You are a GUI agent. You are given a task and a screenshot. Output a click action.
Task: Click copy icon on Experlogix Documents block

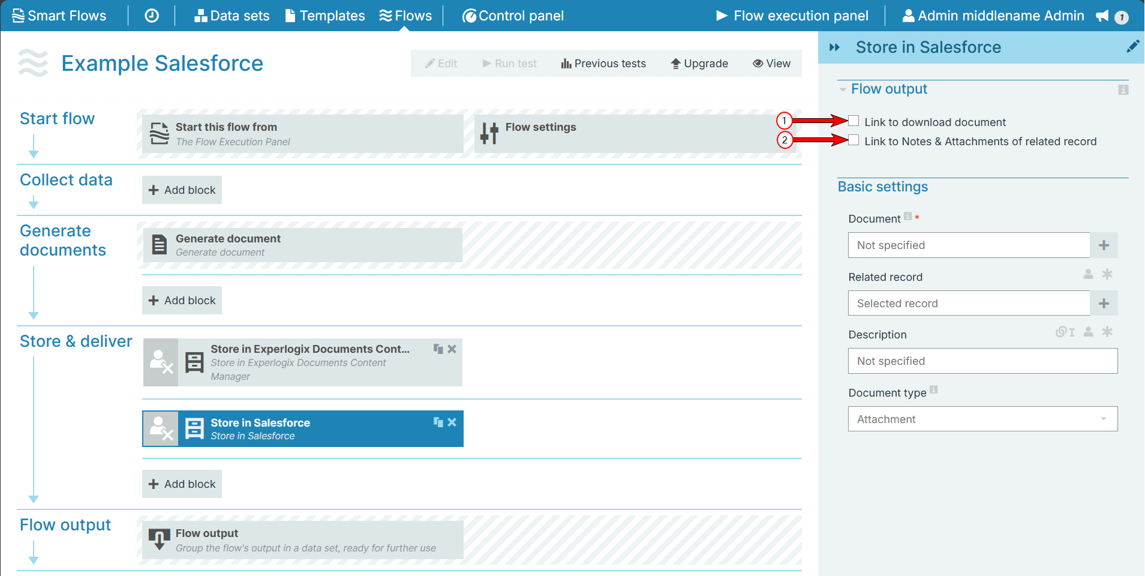pyautogui.click(x=438, y=349)
